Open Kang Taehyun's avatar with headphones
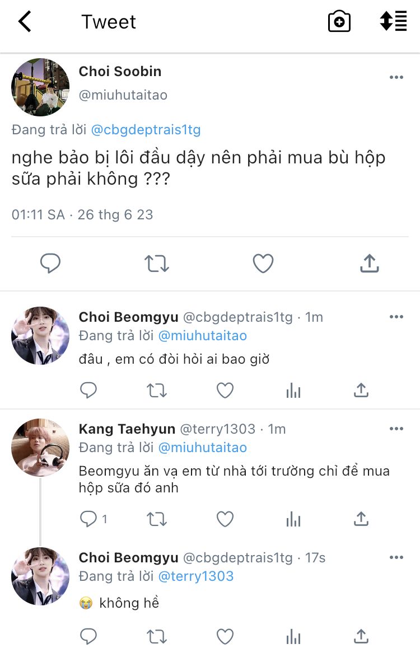 [x=40, y=447]
